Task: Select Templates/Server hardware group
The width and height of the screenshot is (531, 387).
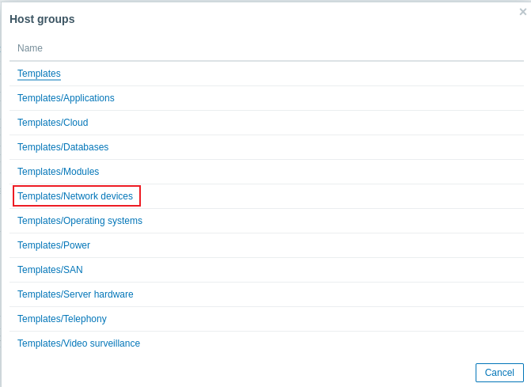Action: click(75, 294)
